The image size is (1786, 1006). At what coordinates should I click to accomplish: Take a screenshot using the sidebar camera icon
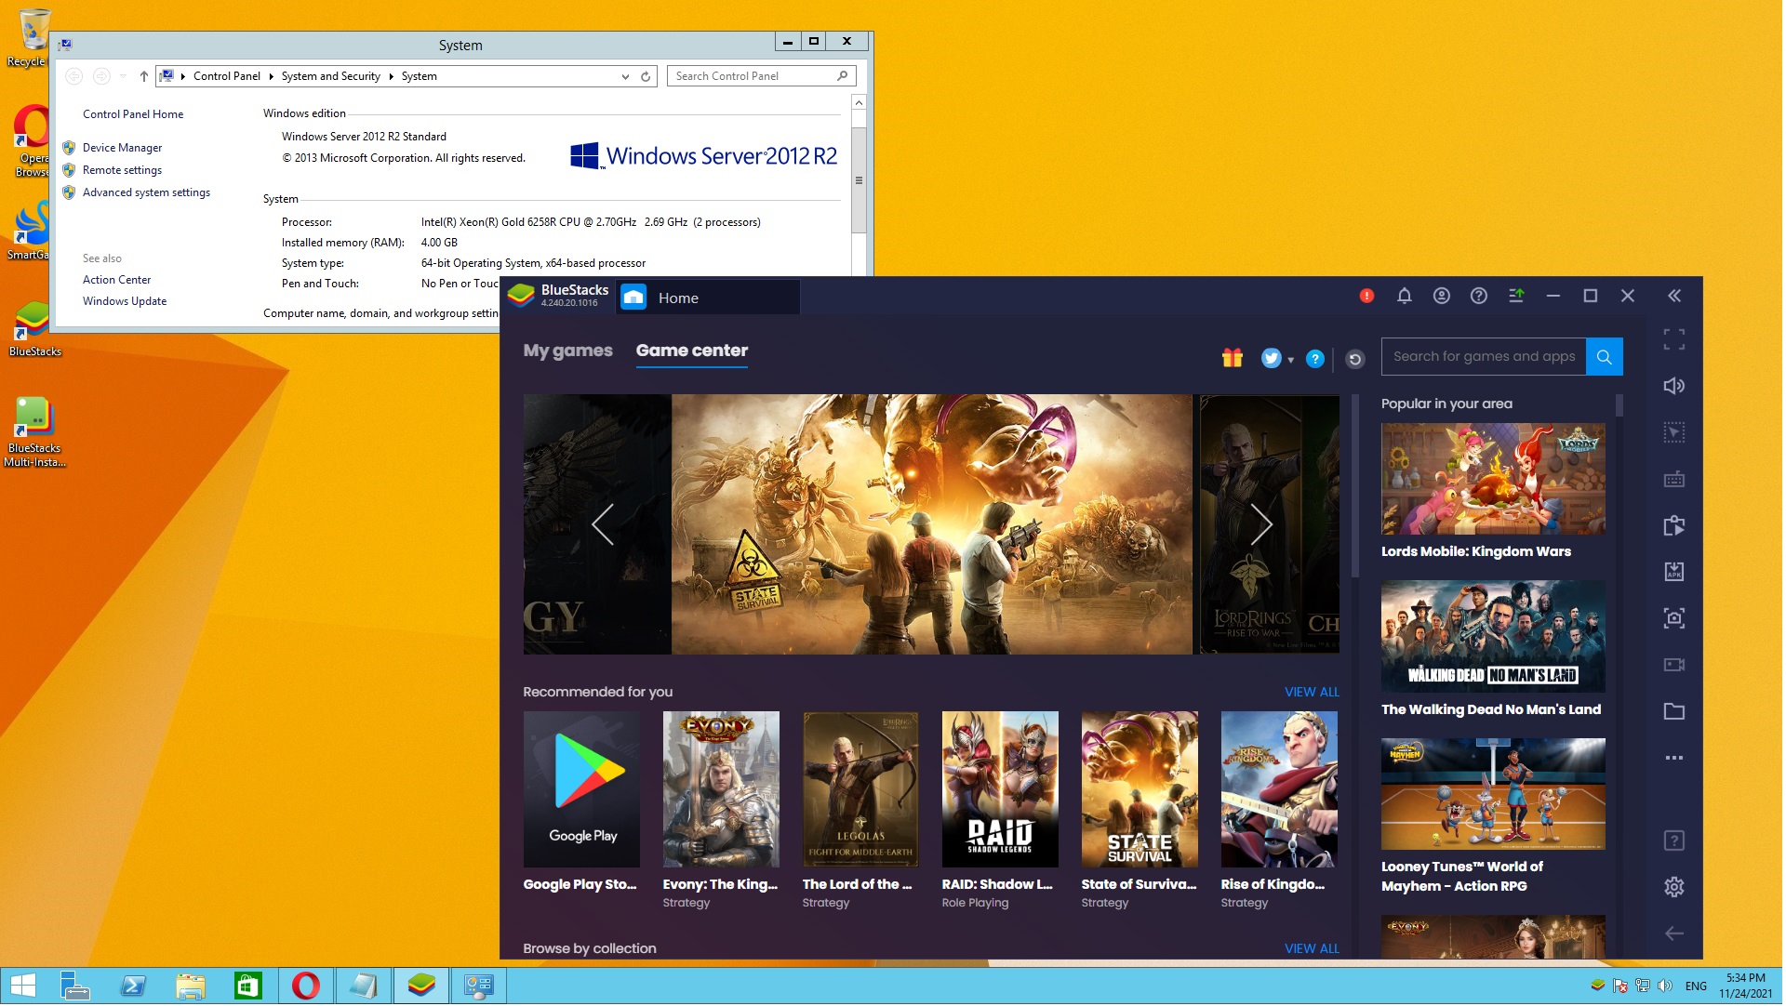(1674, 618)
